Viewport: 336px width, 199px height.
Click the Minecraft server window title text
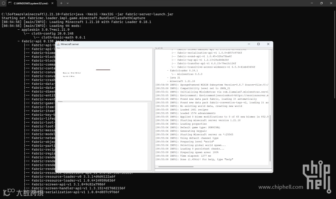[70, 44]
